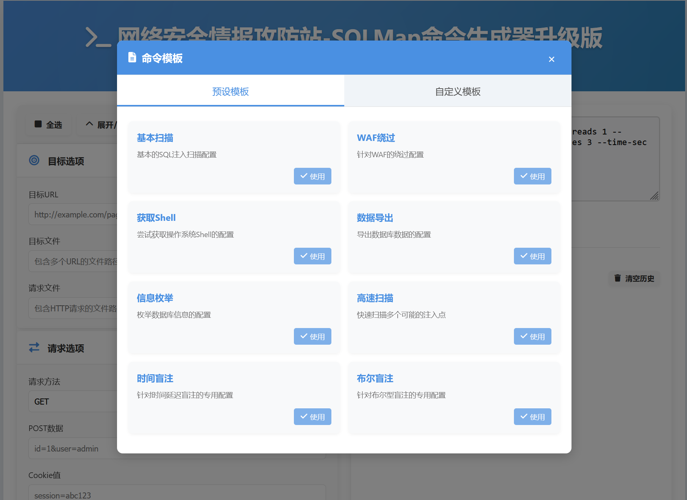Click the 目标URL input field
Screen dimensions: 687x500
[73, 214]
